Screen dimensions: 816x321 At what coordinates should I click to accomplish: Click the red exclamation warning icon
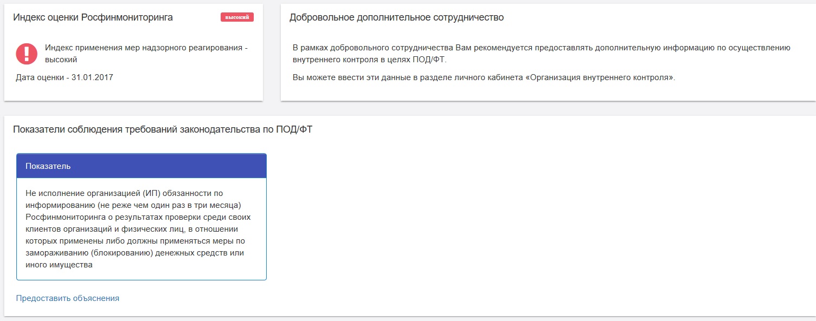pyautogui.click(x=27, y=54)
